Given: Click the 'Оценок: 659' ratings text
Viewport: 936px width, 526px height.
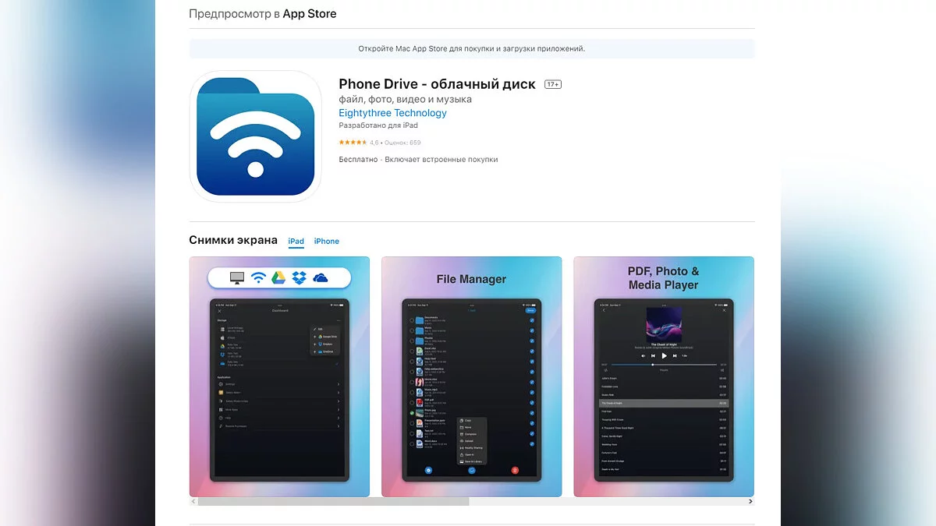Looking at the screenshot, I should pos(402,143).
